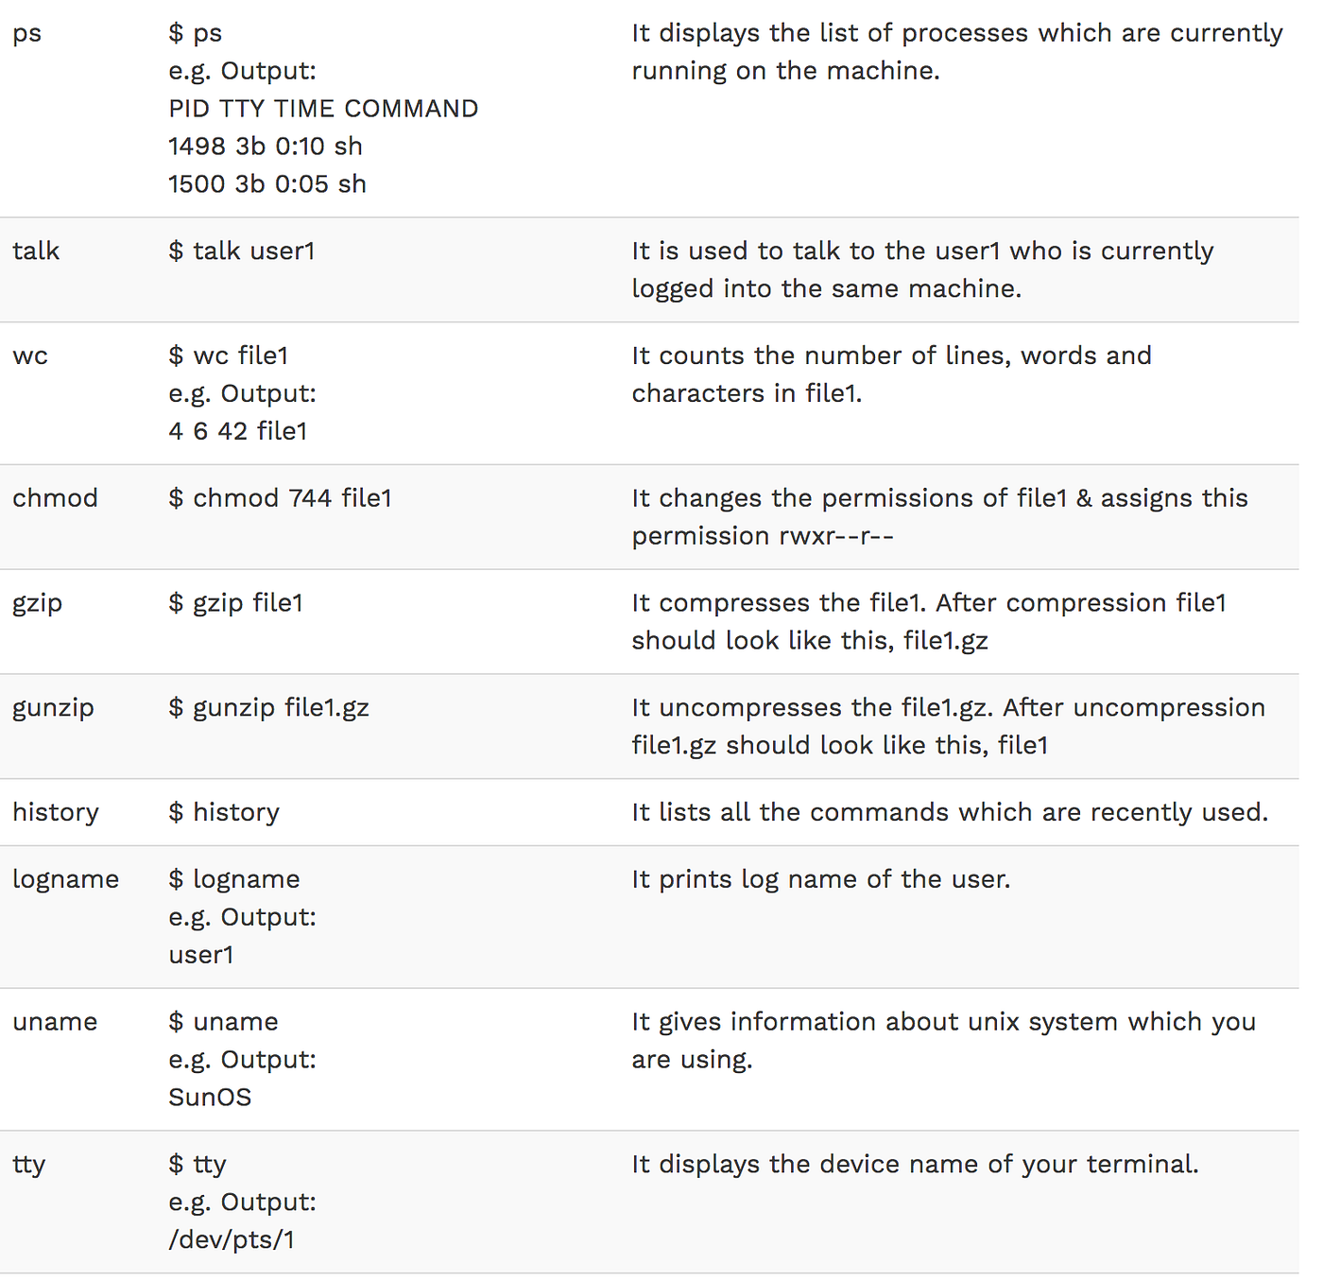This screenshot has width=1323, height=1281.
Task: Click the '4 6 42 file1' output line
Action: 238,431
